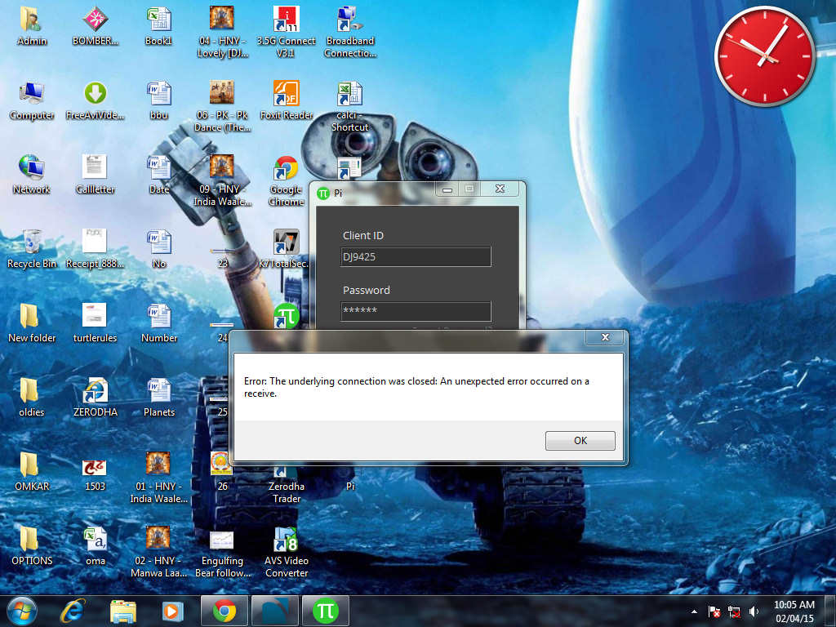Screen dimensions: 836x627
Task: Select the 09 - HNY - India Waale file
Action: coord(222,180)
